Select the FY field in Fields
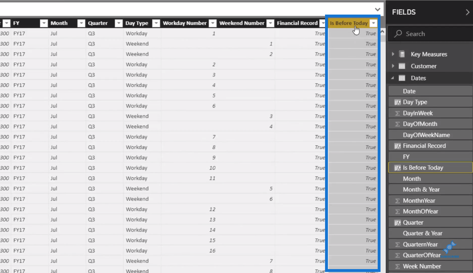The image size is (473, 273). pyautogui.click(x=430, y=156)
